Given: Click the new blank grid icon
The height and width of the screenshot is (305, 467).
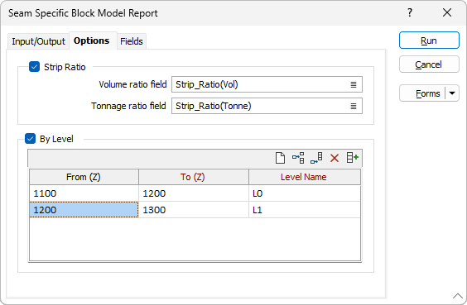Looking at the screenshot, I should pos(280,158).
